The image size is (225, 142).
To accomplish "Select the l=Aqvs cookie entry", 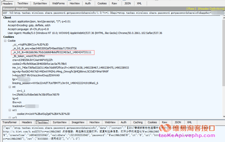I will click(36, 75).
